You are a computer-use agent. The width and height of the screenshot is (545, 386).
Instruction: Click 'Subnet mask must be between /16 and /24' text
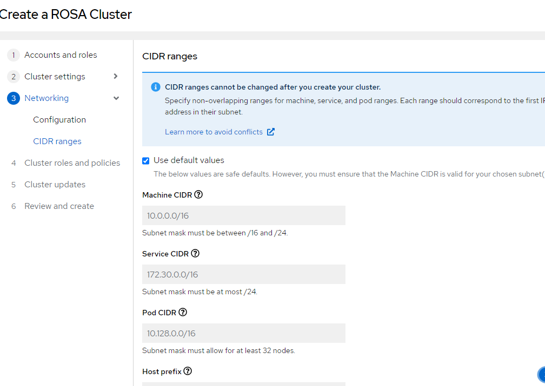tap(215, 233)
